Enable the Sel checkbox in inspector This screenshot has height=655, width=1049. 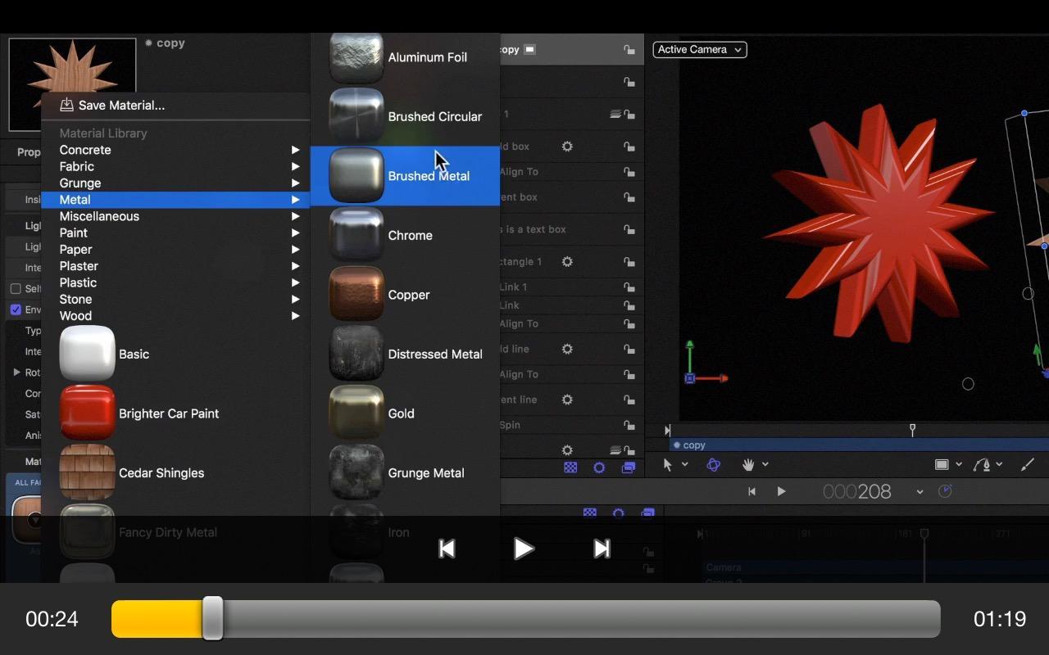[x=16, y=289]
